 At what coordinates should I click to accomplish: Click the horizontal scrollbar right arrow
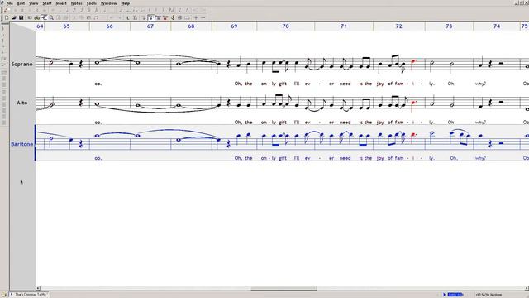pos(527,289)
